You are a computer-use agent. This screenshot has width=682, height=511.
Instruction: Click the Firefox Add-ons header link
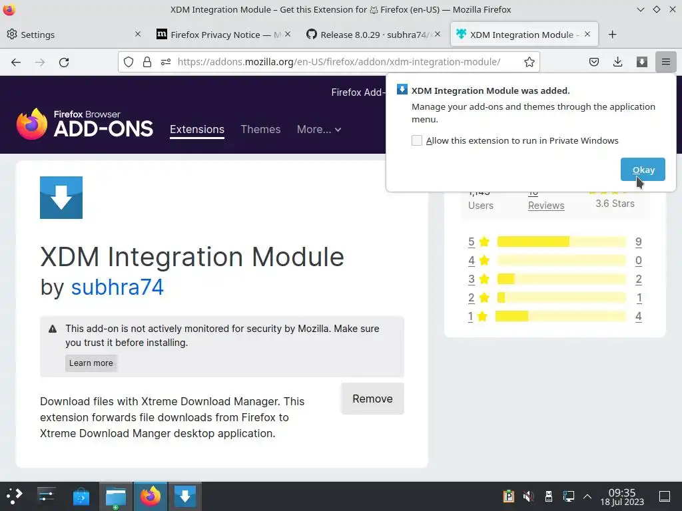[358, 92]
